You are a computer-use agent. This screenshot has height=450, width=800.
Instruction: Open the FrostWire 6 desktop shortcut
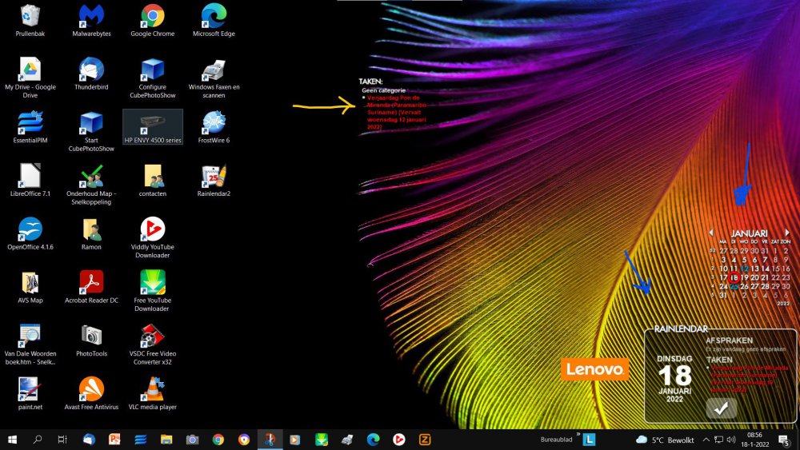pos(214,123)
